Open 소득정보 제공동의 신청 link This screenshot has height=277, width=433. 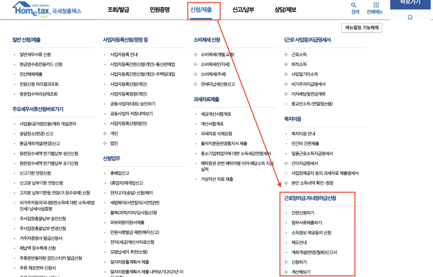click(x=311, y=233)
